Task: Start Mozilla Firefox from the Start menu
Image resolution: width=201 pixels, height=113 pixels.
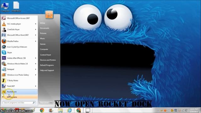Action: tap(19, 41)
